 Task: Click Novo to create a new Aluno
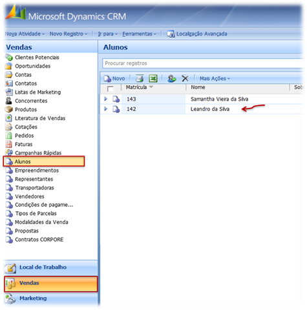coord(114,79)
